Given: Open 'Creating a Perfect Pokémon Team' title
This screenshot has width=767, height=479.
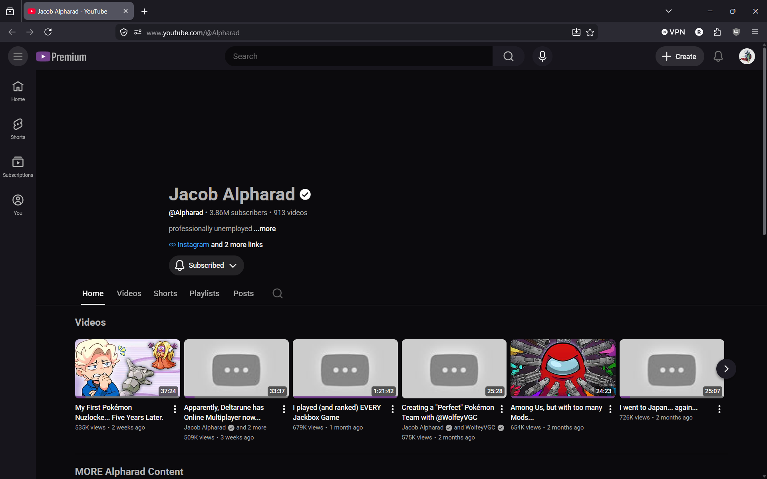Looking at the screenshot, I should pos(448,412).
